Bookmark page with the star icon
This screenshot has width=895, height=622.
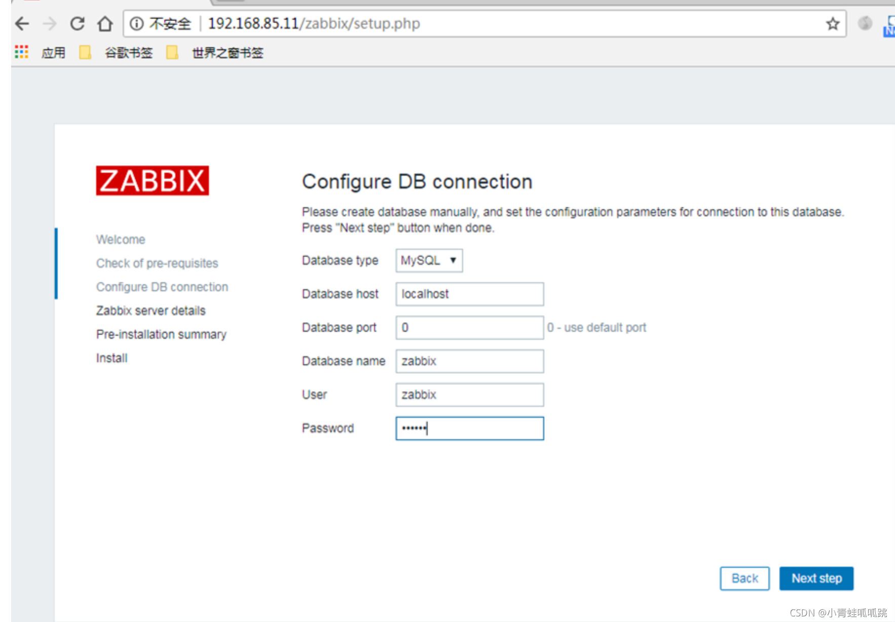(833, 23)
